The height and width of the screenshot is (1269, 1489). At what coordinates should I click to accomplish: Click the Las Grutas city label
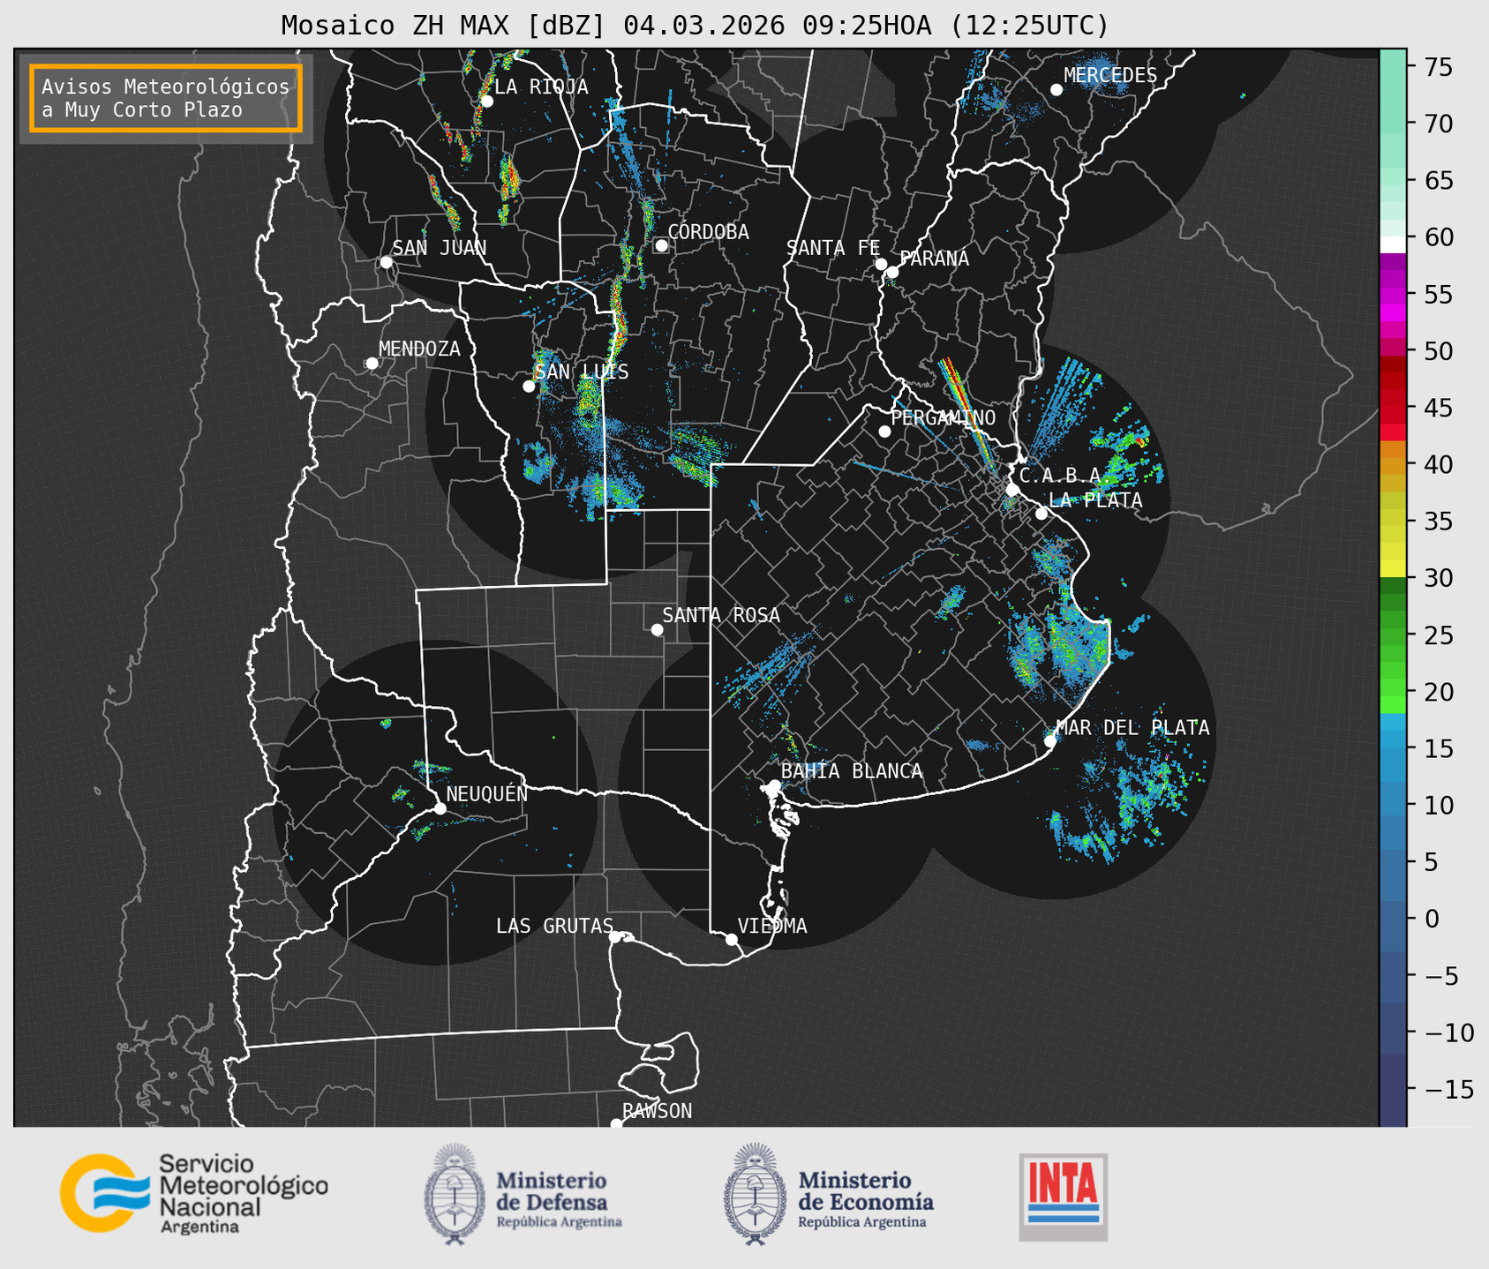click(553, 926)
